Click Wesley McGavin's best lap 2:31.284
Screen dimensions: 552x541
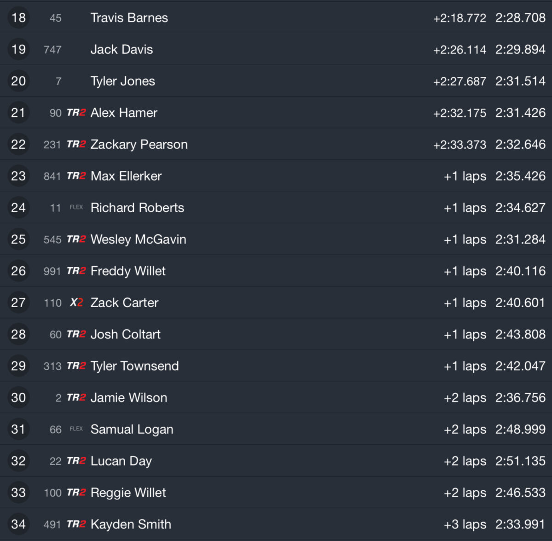pyautogui.click(x=520, y=239)
